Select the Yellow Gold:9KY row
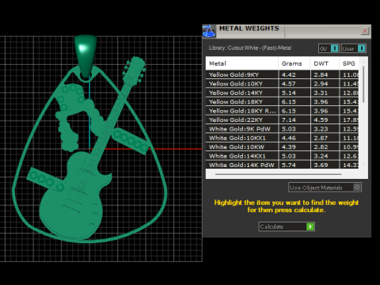The width and height of the screenshot is (380, 285). tap(282, 74)
